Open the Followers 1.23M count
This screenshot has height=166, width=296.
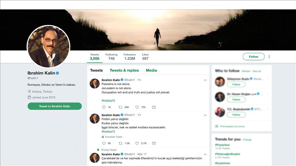click(129, 57)
